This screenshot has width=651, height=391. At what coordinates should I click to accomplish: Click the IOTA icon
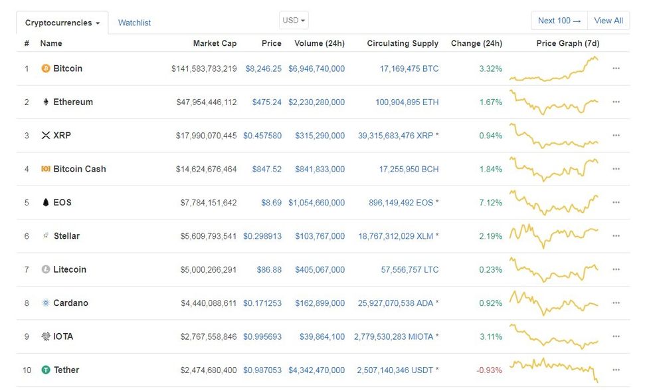coord(45,336)
